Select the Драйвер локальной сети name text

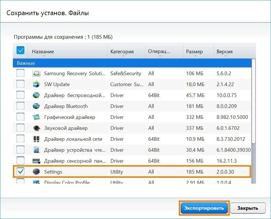click(73, 139)
